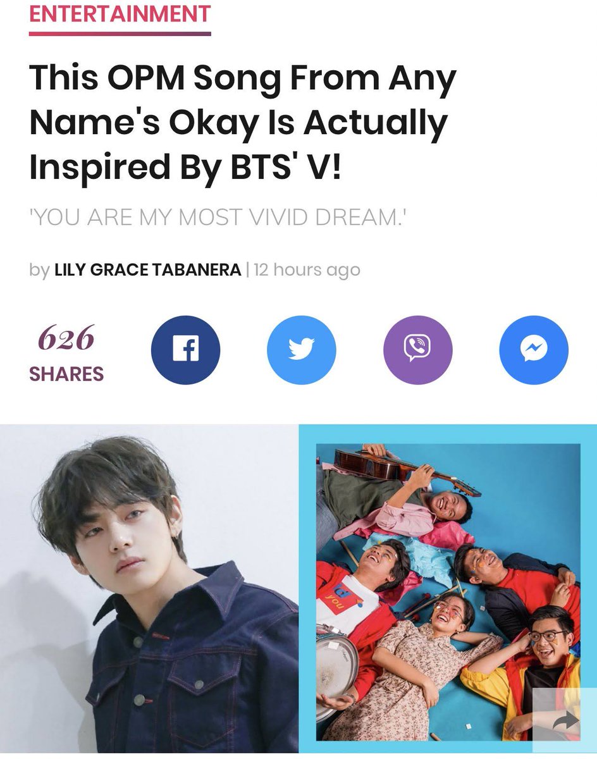This screenshot has height=759, width=597.
Task: Tweet the article via the Twitter icon
Action: [302, 350]
